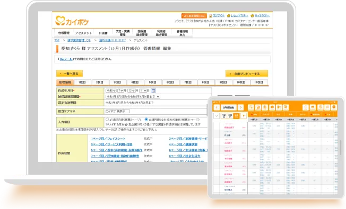This screenshot has width=346, height=209.
Task: Switch to the 2枚目 tab
Action: (100, 83)
